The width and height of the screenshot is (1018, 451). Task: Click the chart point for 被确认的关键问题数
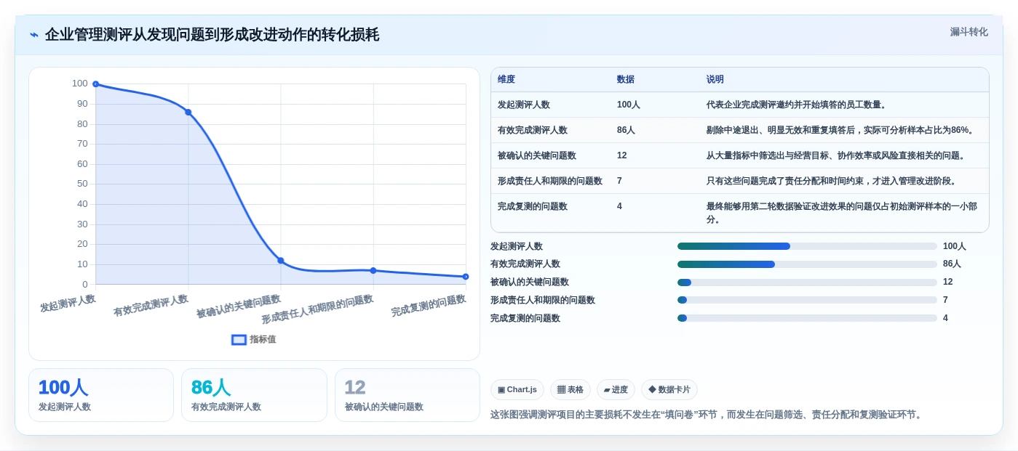click(281, 260)
